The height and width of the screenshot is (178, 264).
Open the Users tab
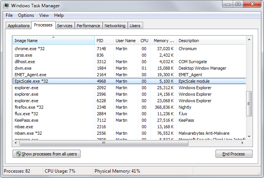(135, 26)
